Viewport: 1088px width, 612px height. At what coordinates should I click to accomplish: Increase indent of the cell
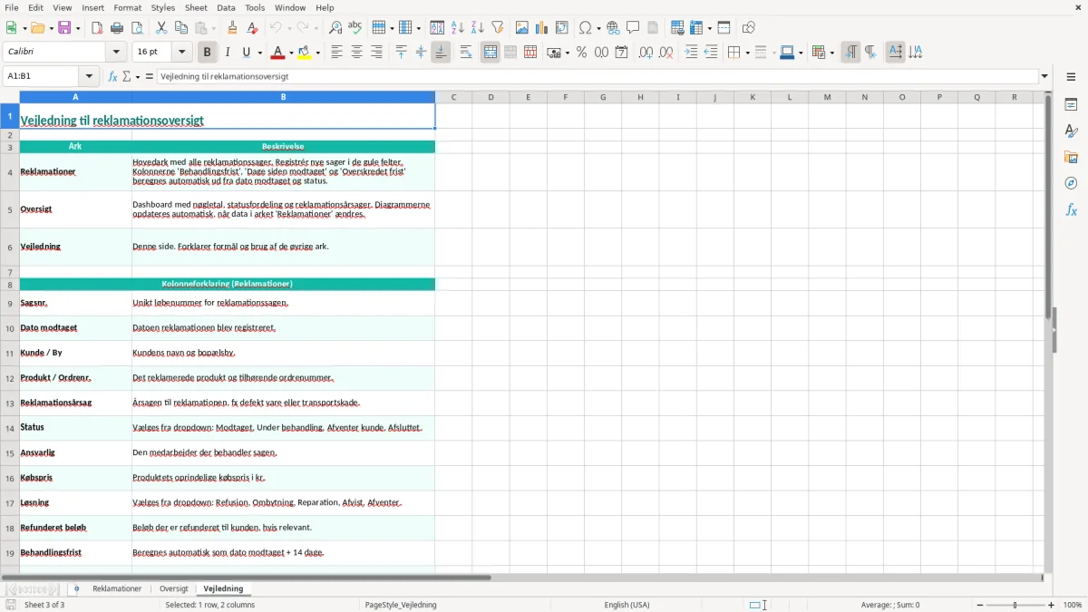click(691, 53)
